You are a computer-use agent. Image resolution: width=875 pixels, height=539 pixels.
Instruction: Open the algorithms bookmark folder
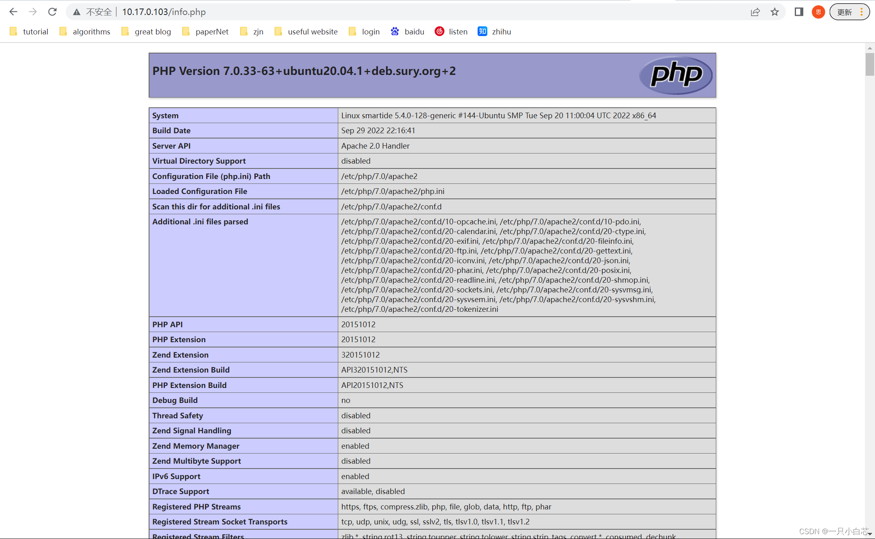85,32
